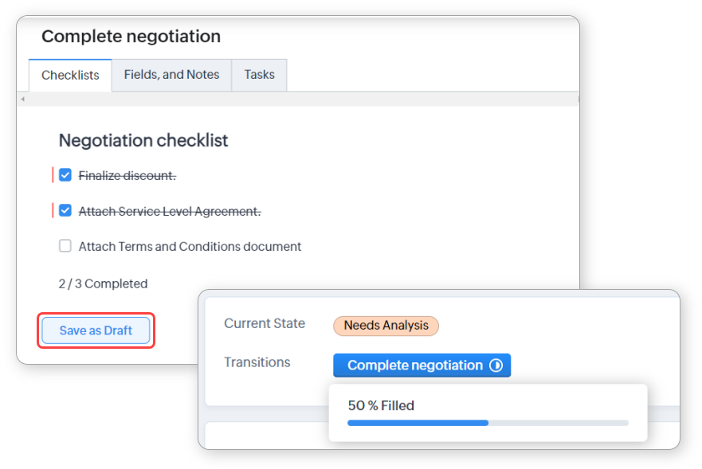Viewport: 702px width, 469px height.
Task: Click the 50 % Filled text
Action: point(381,405)
